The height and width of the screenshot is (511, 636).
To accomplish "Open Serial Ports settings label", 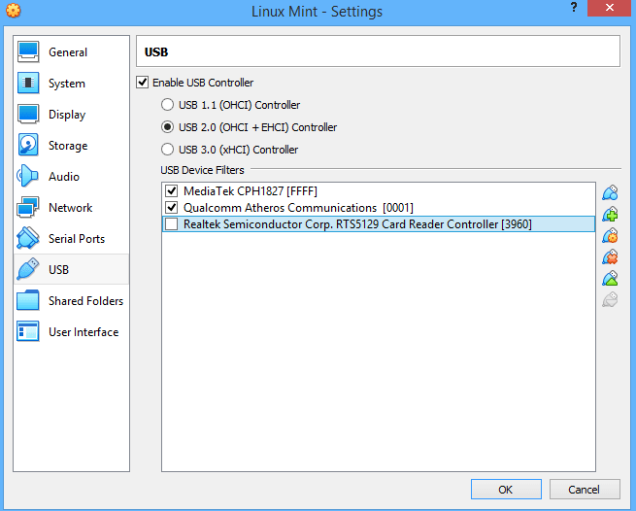I will (x=77, y=239).
